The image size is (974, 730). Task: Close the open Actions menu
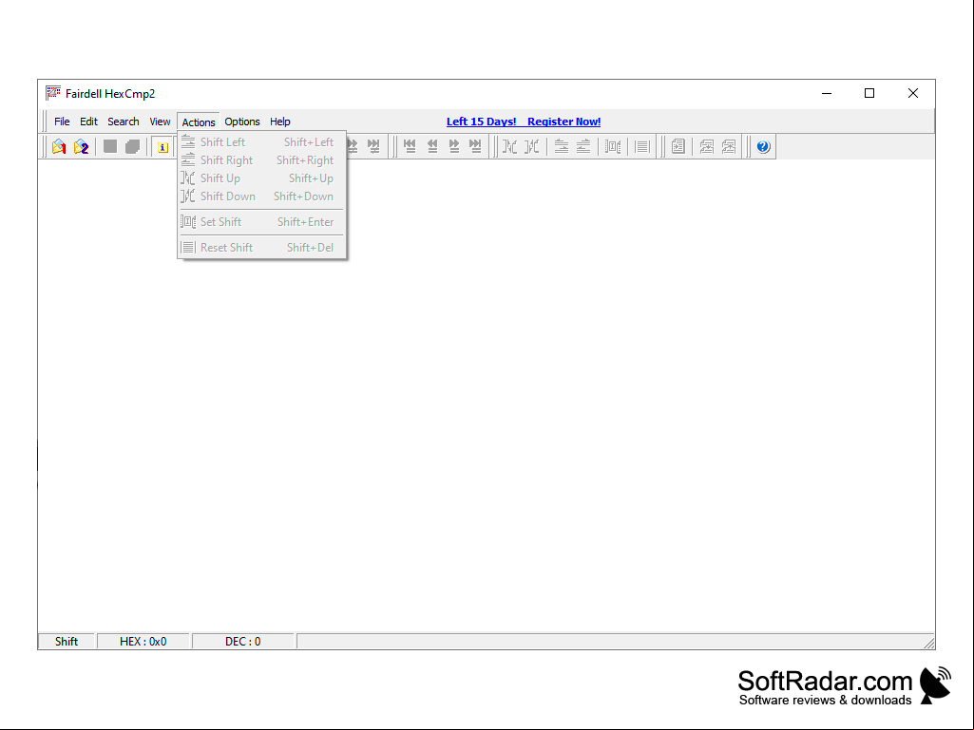click(x=199, y=122)
